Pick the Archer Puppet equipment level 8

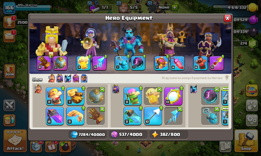point(133,96)
